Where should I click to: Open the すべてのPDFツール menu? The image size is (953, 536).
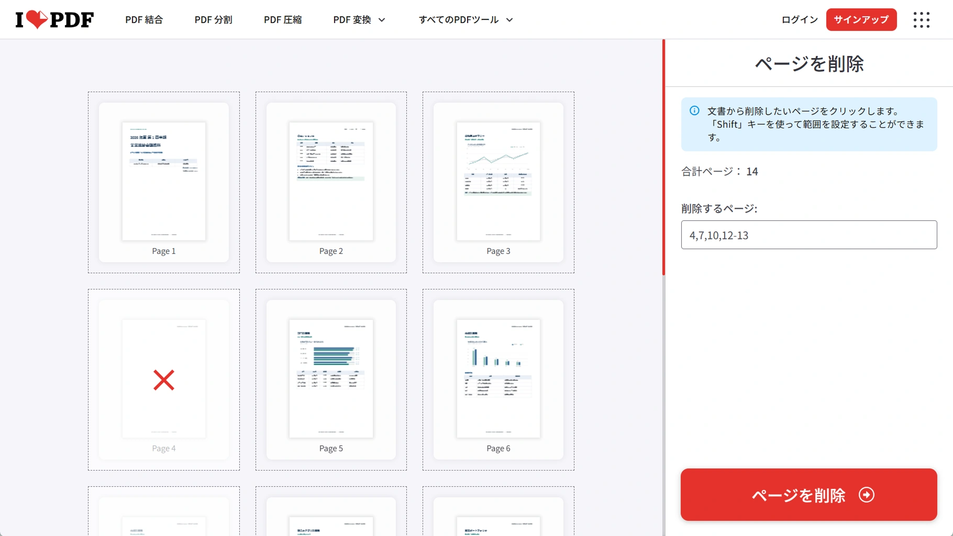466,20
